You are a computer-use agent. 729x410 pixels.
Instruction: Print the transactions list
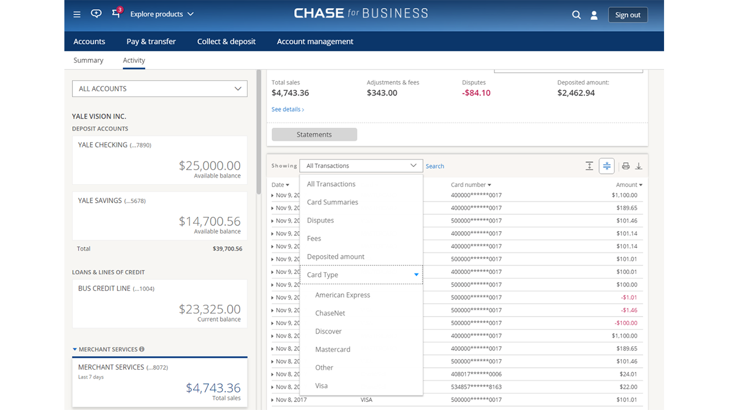click(625, 166)
